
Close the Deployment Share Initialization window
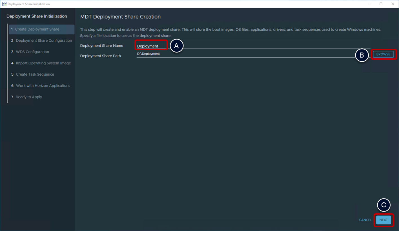393,4
